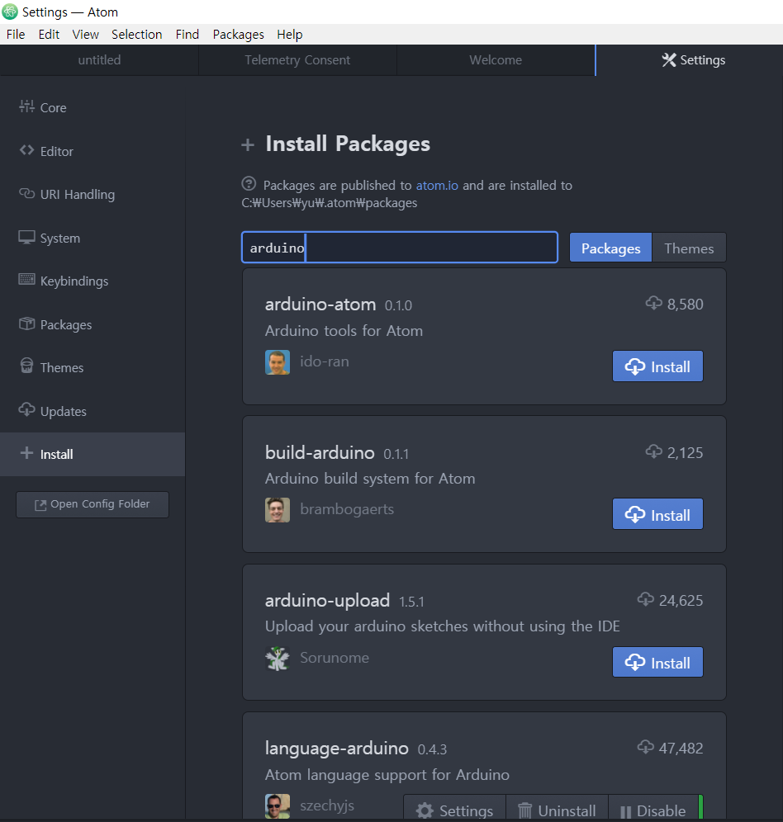The height and width of the screenshot is (822, 783).
Task: Focus the package search field containing arduino
Action: pyautogui.click(x=400, y=248)
